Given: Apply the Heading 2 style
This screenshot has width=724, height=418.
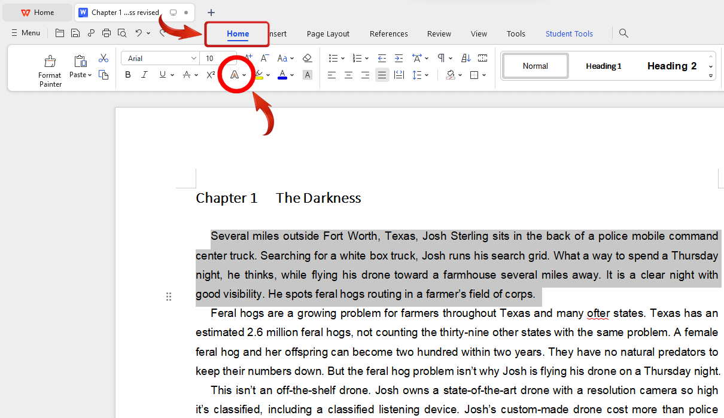Looking at the screenshot, I should (671, 66).
